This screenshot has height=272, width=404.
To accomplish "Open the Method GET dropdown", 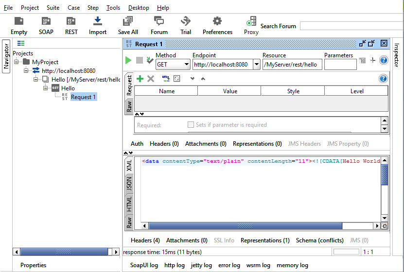I will 173,65.
